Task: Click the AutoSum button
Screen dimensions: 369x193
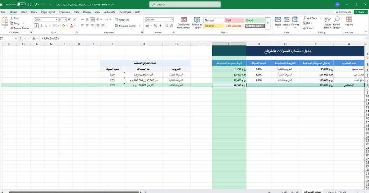Action: click(310, 18)
